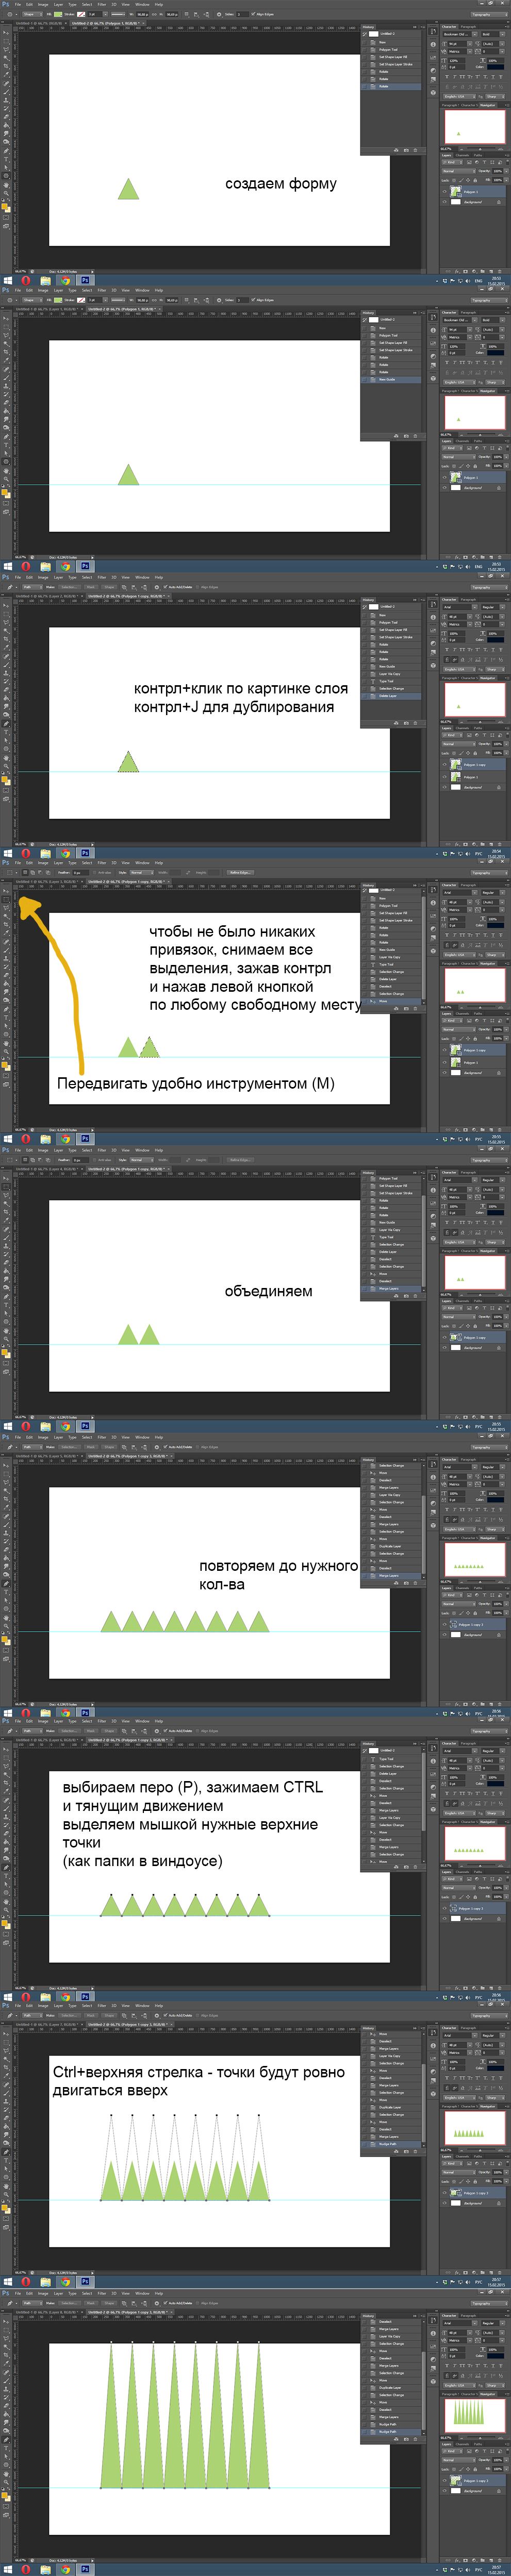Toggle Background layer visibility in topmost Layers panel
511x2576 pixels.
tap(445, 201)
